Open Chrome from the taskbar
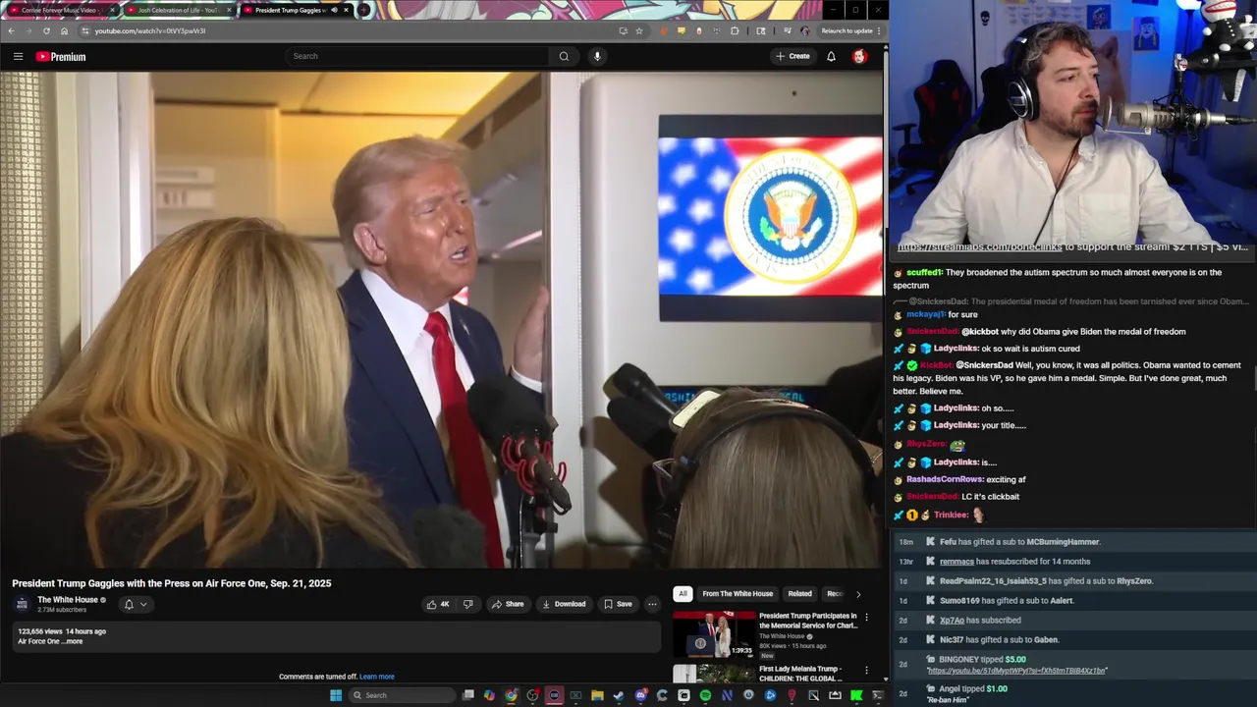The width and height of the screenshot is (1257, 707). pos(511,695)
